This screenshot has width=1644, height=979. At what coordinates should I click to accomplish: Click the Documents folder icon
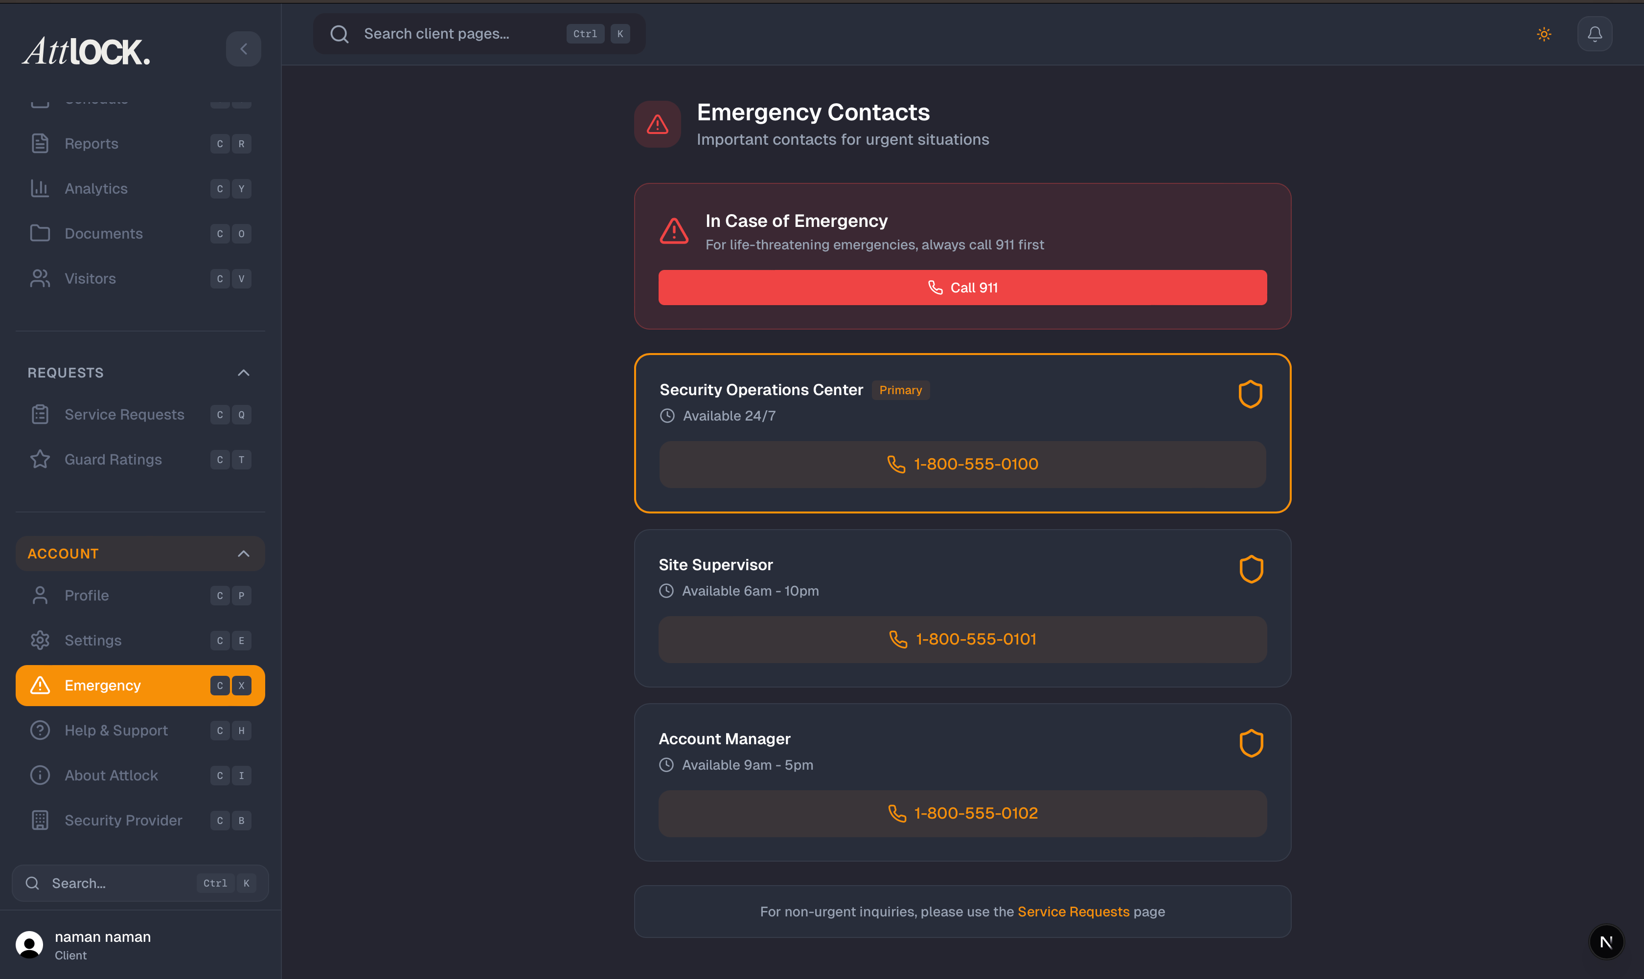pyautogui.click(x=40, y=233)
